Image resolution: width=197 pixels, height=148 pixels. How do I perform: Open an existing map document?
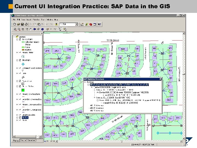tap(19, 24)
